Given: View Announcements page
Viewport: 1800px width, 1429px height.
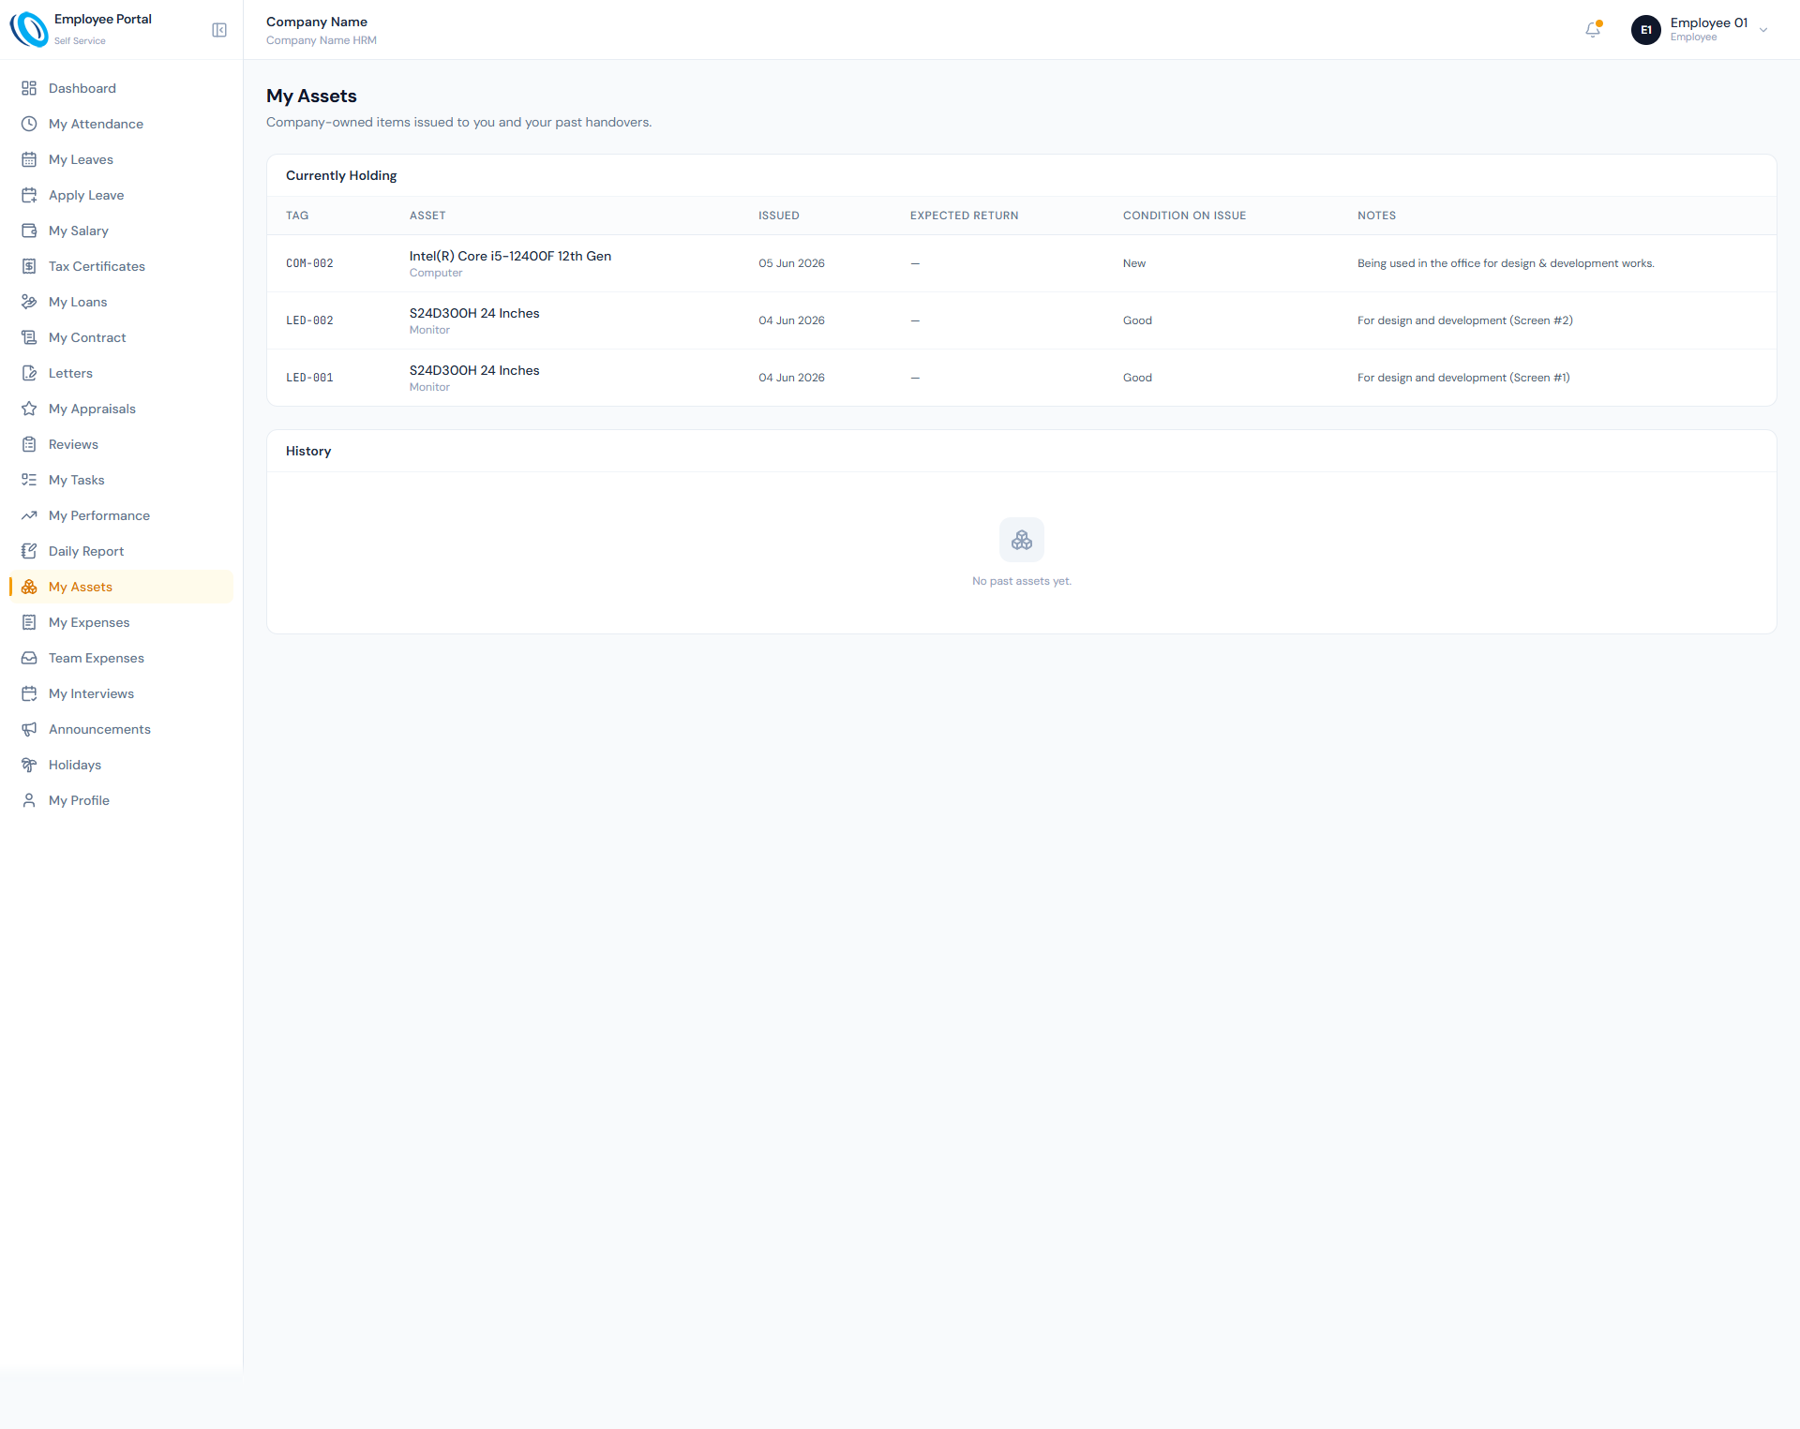Looking at the screenshot, I should (122, 729).
